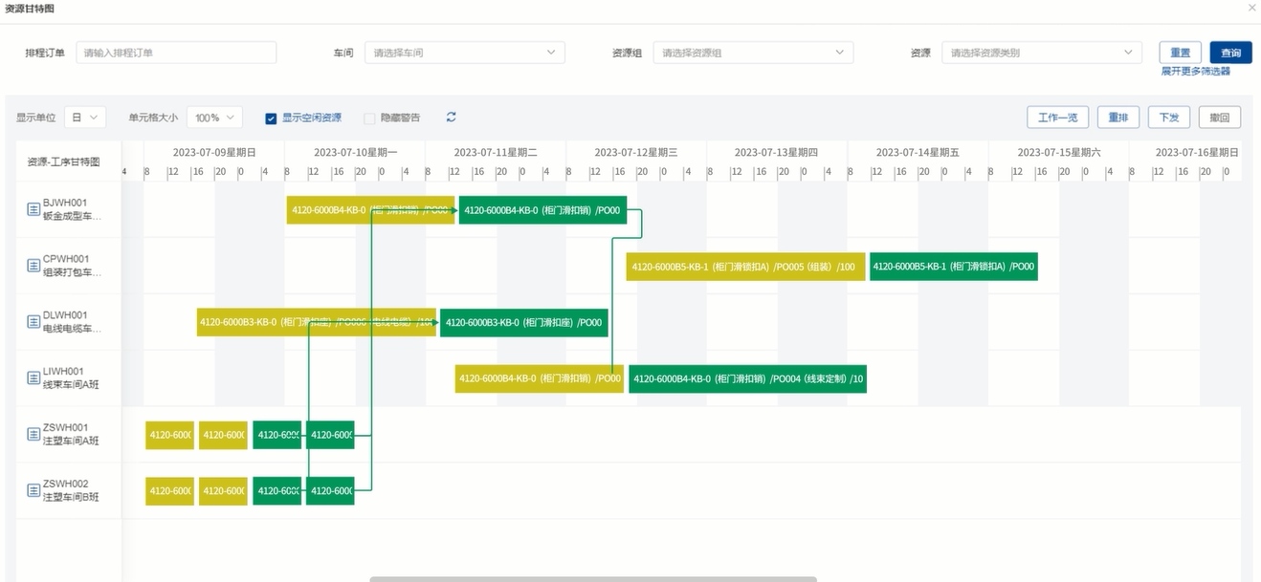Click the BJWH001 resource row icon

(x=33, y=210)
